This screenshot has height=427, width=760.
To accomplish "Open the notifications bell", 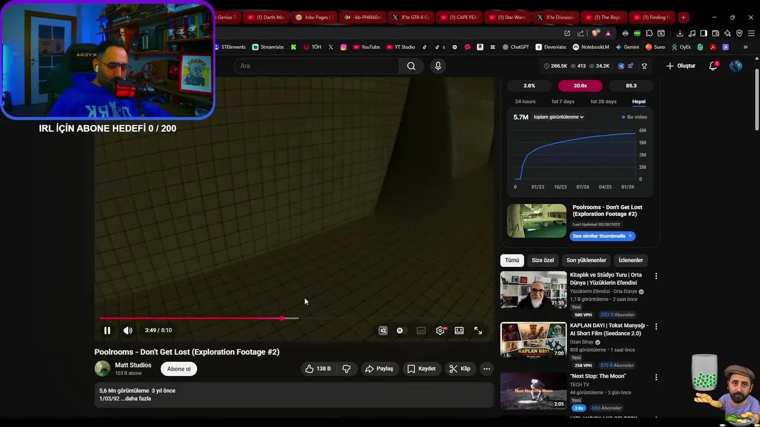I will (713, 66).
